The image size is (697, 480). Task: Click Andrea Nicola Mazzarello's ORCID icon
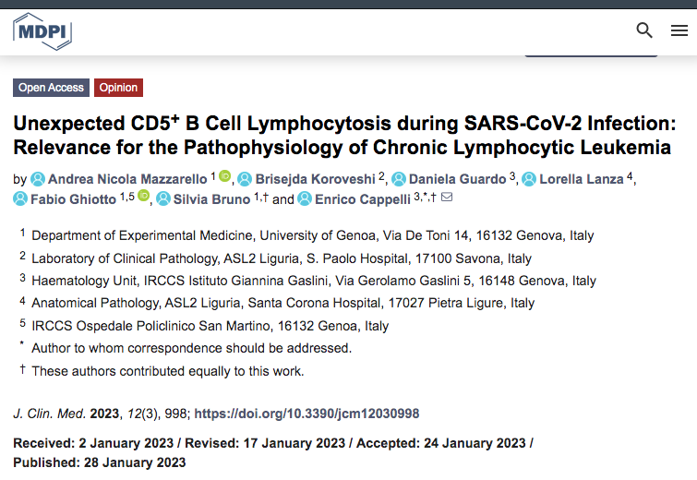pos(224,177)
